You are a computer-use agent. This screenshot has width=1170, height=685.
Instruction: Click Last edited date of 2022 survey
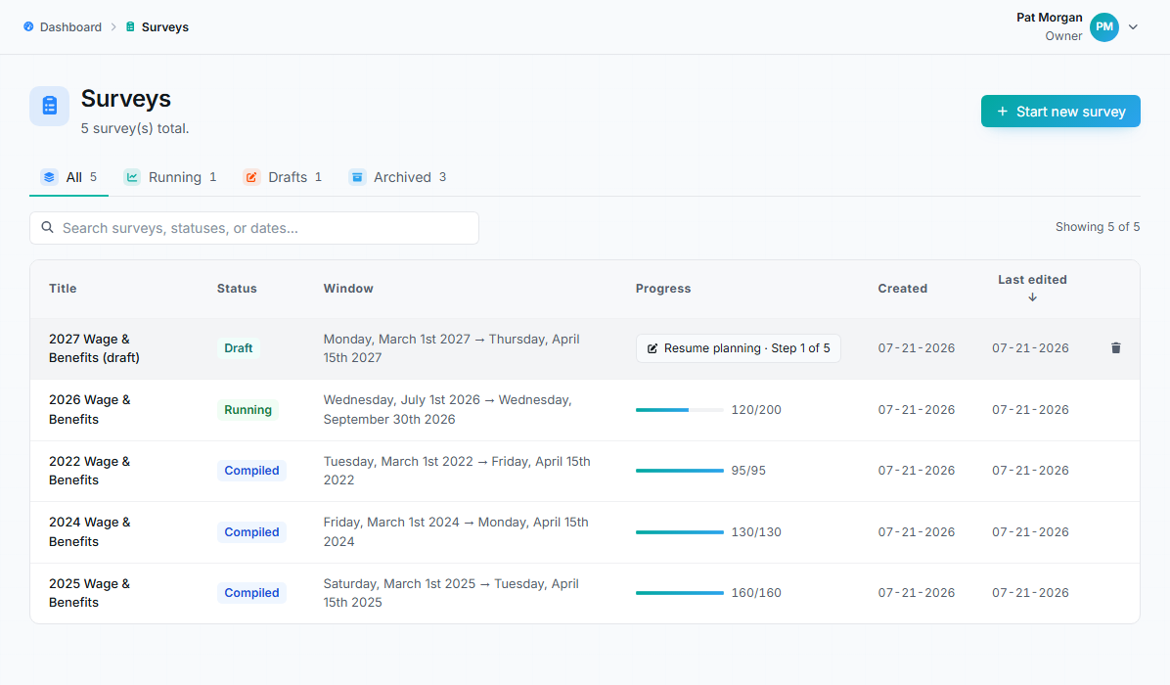pyautogui.click(x=1030, y=471)
